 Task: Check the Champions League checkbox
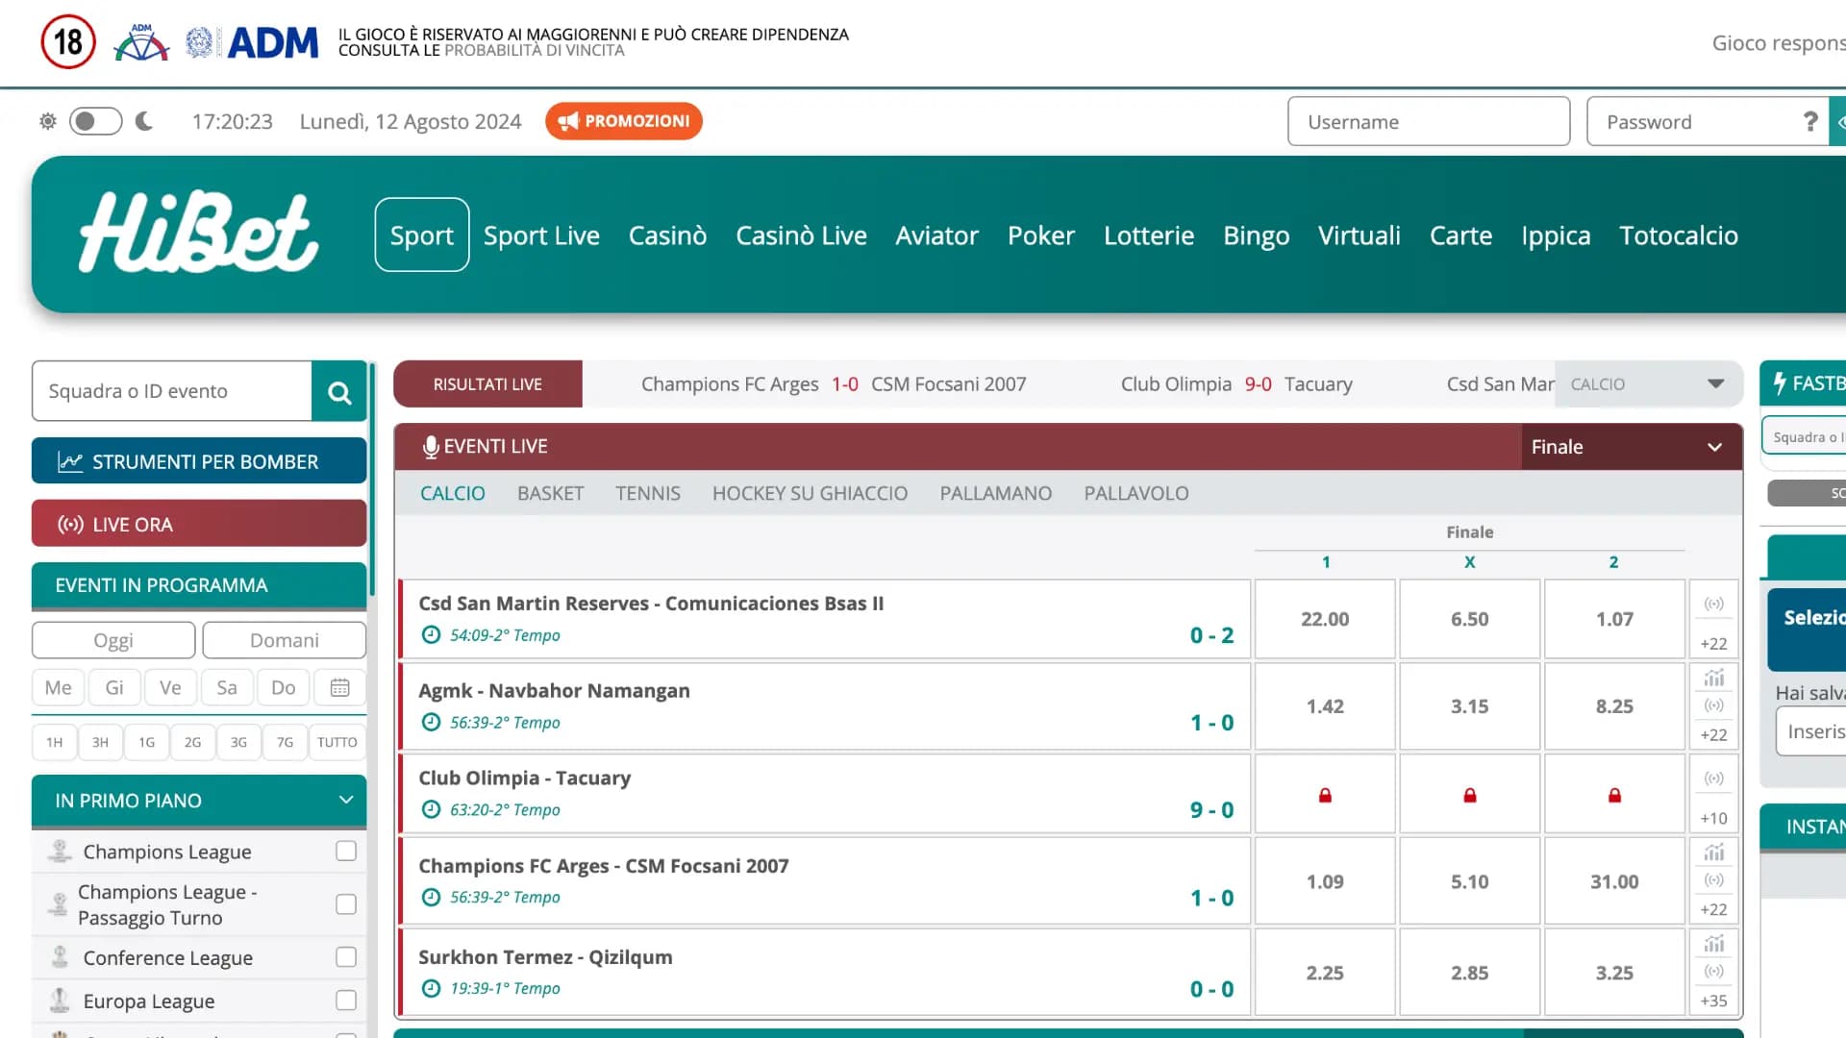346,851
